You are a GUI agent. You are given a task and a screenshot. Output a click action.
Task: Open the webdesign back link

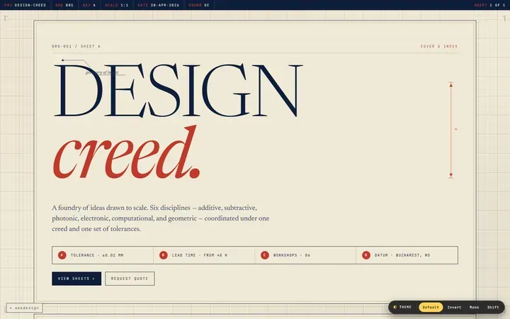tap(24, 308)
